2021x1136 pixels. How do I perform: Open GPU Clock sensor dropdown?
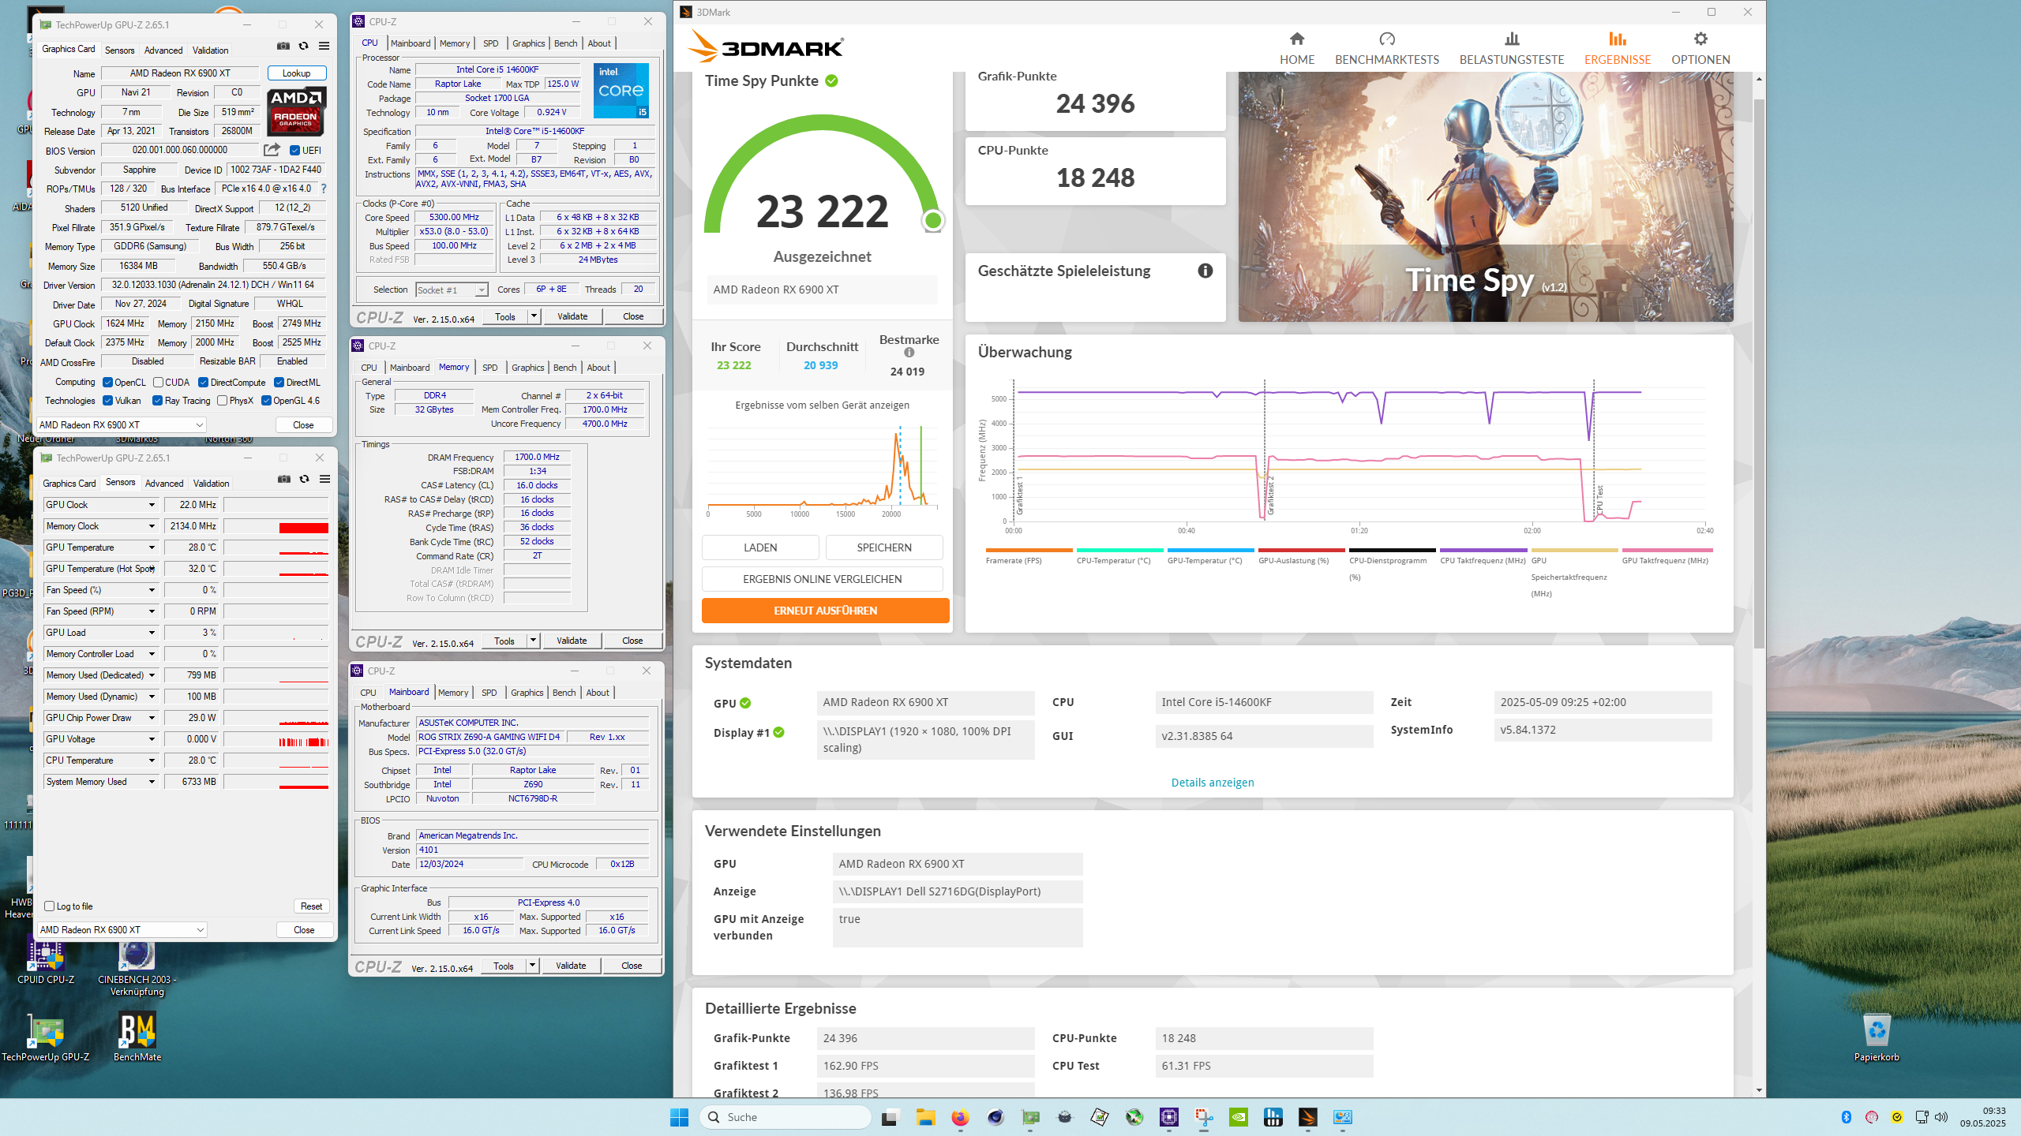click(152, 505)
